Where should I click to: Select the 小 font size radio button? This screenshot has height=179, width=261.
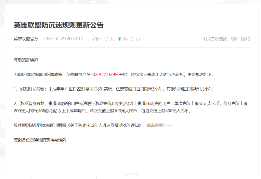click(x=133, y=39)
